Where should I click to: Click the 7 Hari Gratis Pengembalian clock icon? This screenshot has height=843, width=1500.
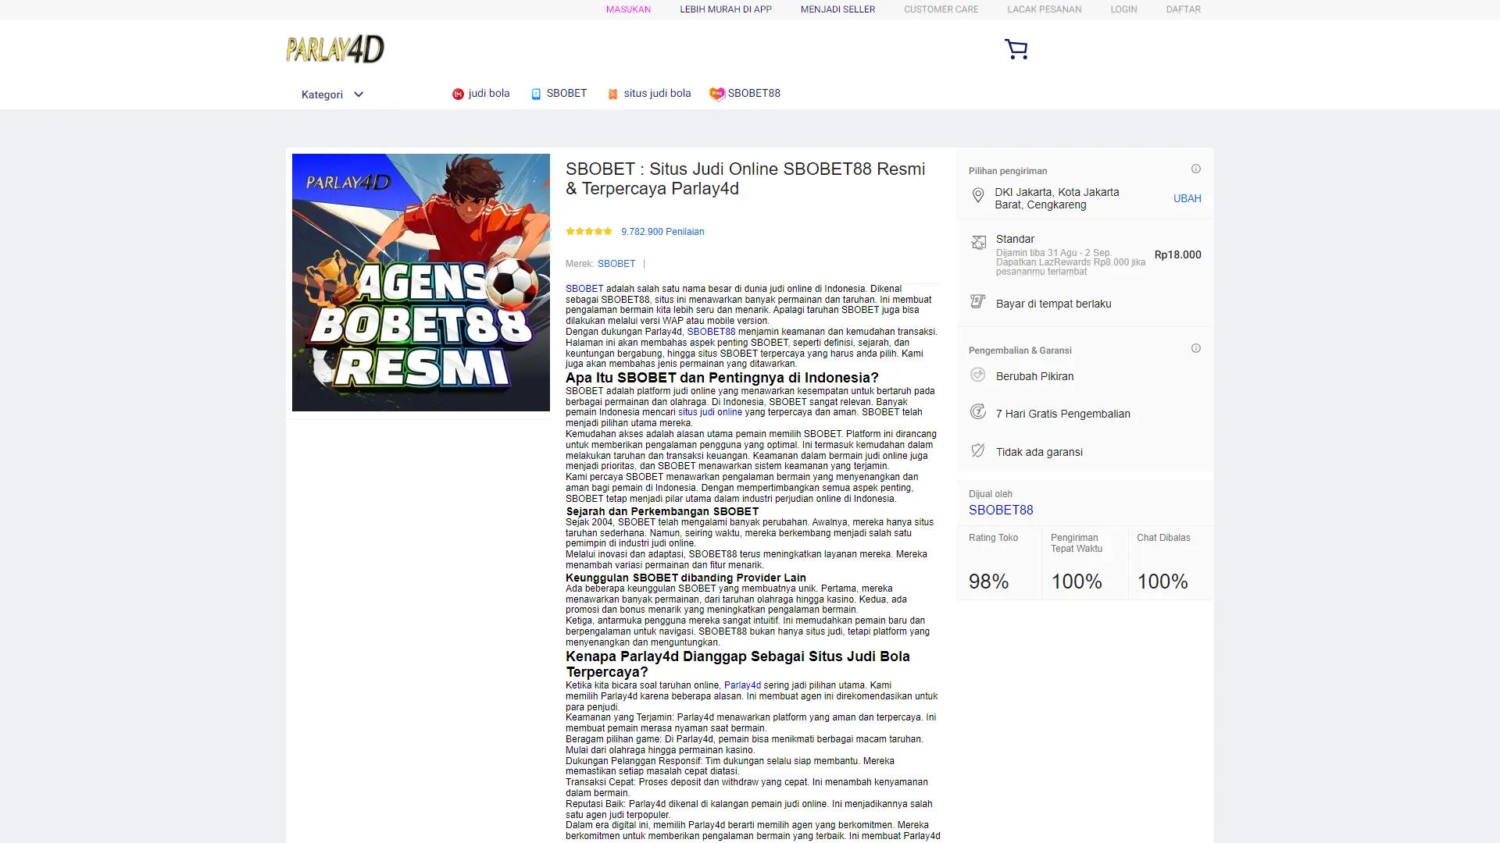coord(978,414)
